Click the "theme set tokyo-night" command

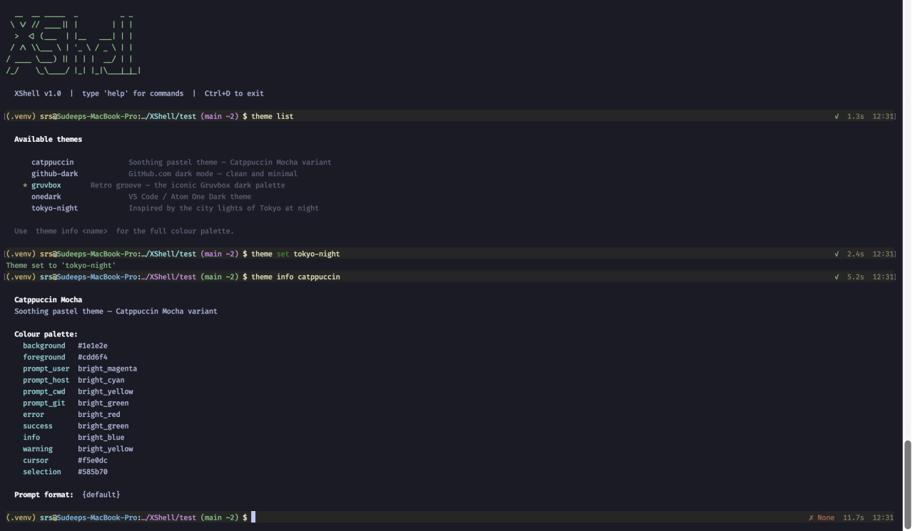(x=295, y=254)
